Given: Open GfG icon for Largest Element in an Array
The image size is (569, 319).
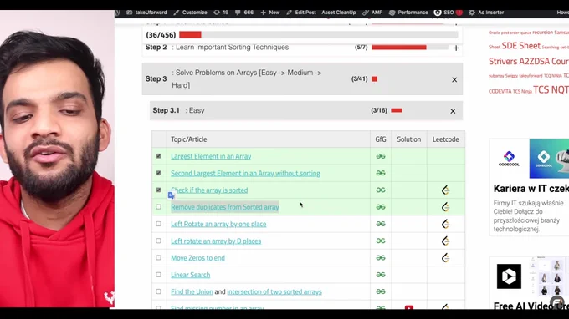Looking at the screenshot, I should [x=380, y=156].
